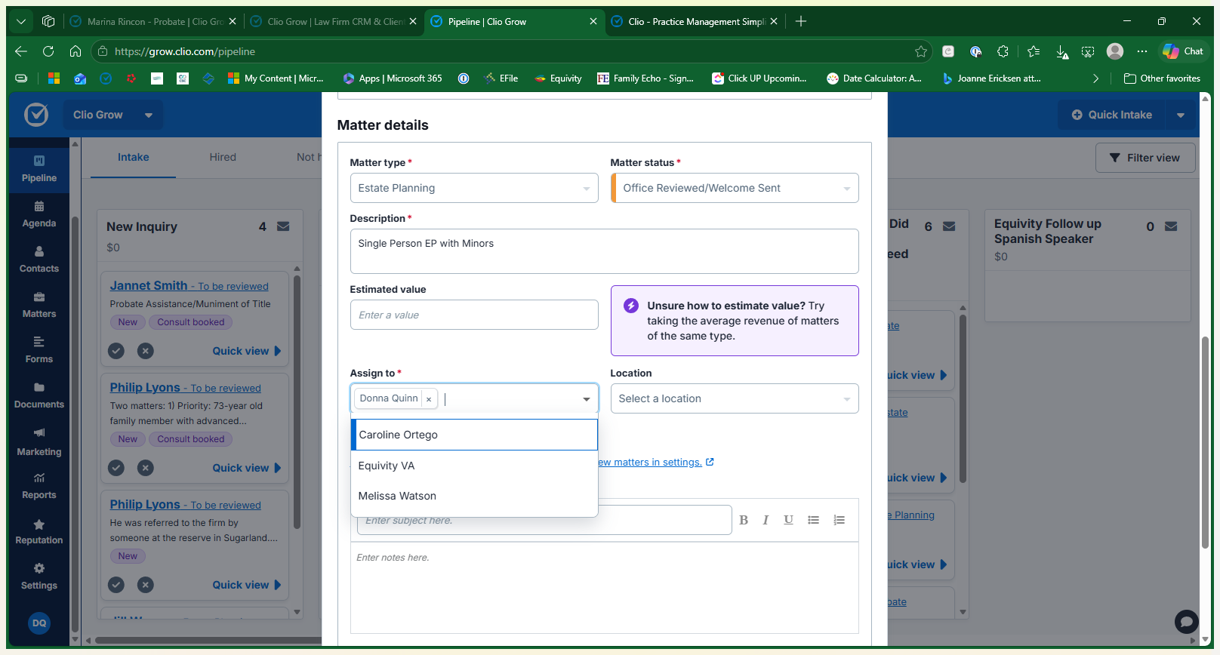Screen dimensions: 1220x655
Task: Expand the Quick Intake dropdown arrow
Action: (1181, 115)
